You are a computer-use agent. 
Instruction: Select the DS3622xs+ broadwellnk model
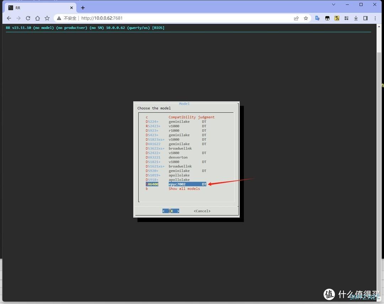[x=169, y=149]
